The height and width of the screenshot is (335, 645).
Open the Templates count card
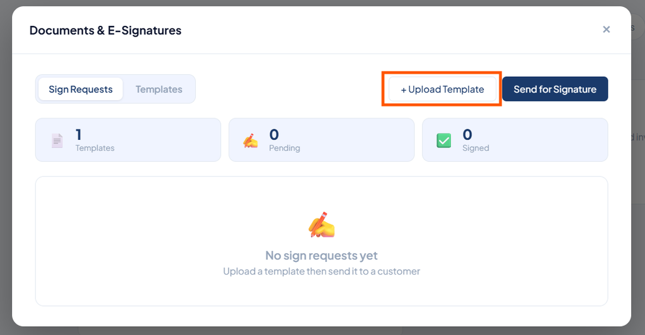(128, 140)
